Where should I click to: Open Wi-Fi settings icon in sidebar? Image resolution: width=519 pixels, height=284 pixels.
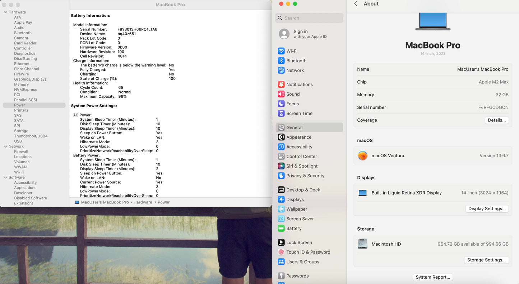281,51
